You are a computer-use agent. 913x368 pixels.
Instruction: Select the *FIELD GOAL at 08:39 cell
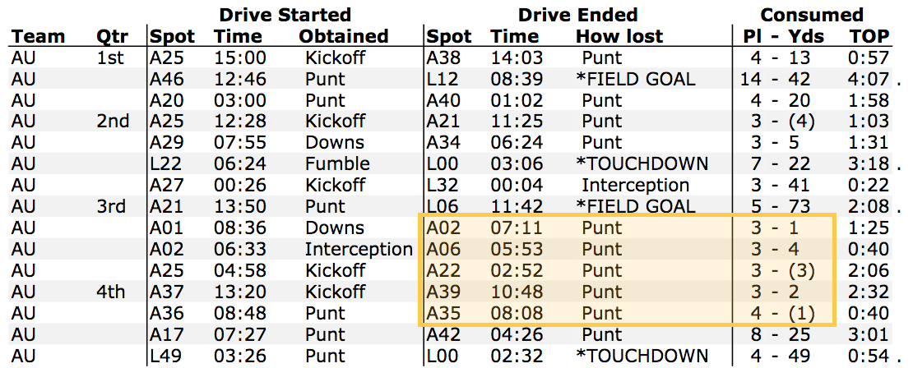[635, 79]
